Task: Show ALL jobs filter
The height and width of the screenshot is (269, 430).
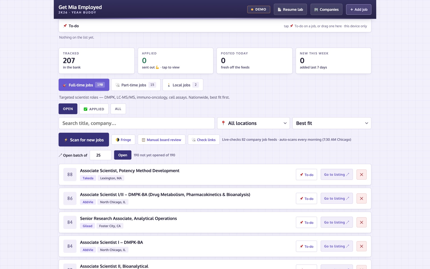Action: coord(118,109)
